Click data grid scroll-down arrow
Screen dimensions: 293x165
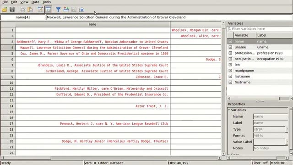223,154
